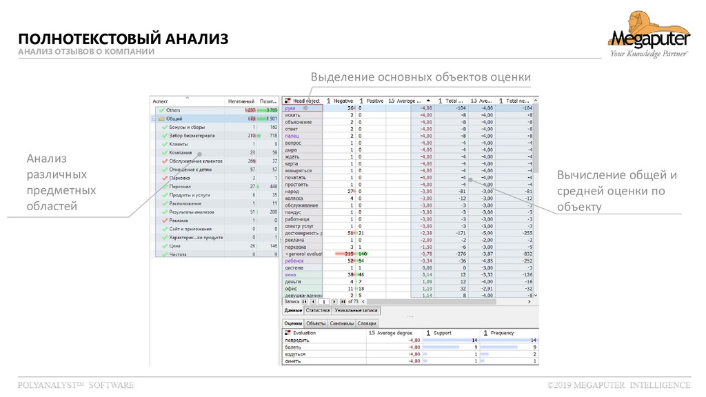Viewport: 706px width, 397px height.
Task: Toggle the sort arrow on the Average column header
Action: click(x=428, y=101)
